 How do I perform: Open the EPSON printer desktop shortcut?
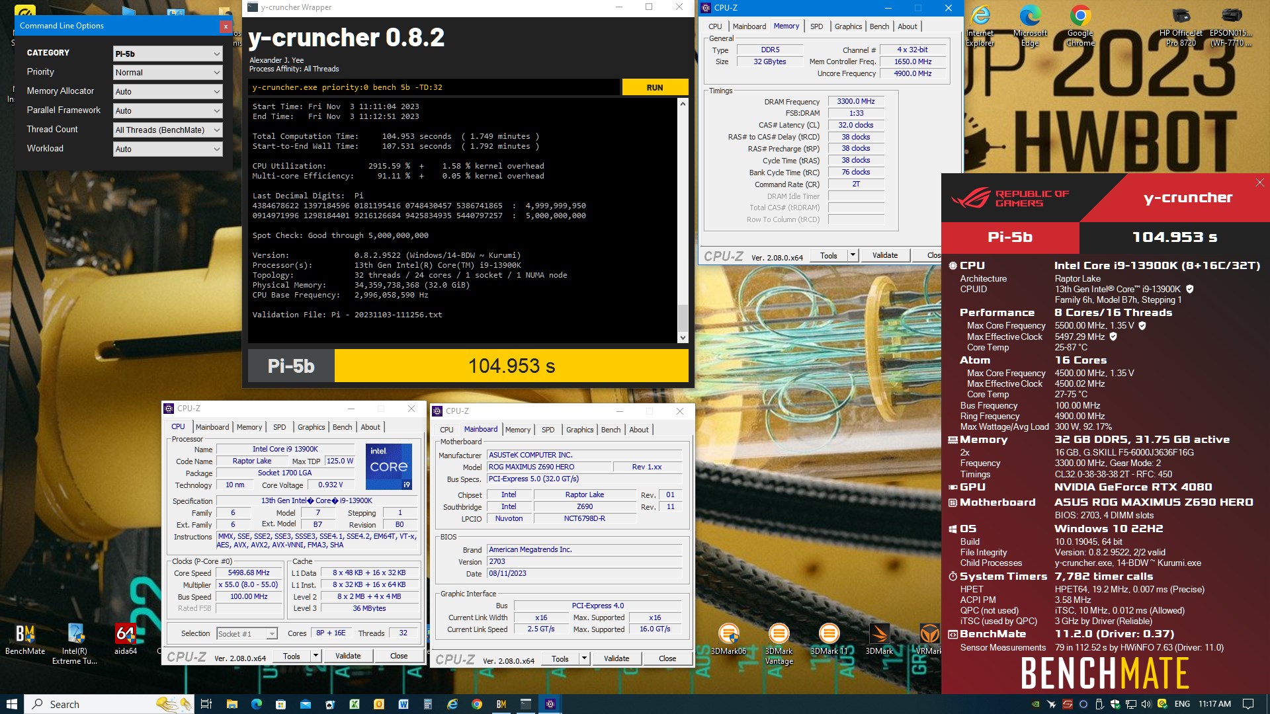[x=1231, y=26]
